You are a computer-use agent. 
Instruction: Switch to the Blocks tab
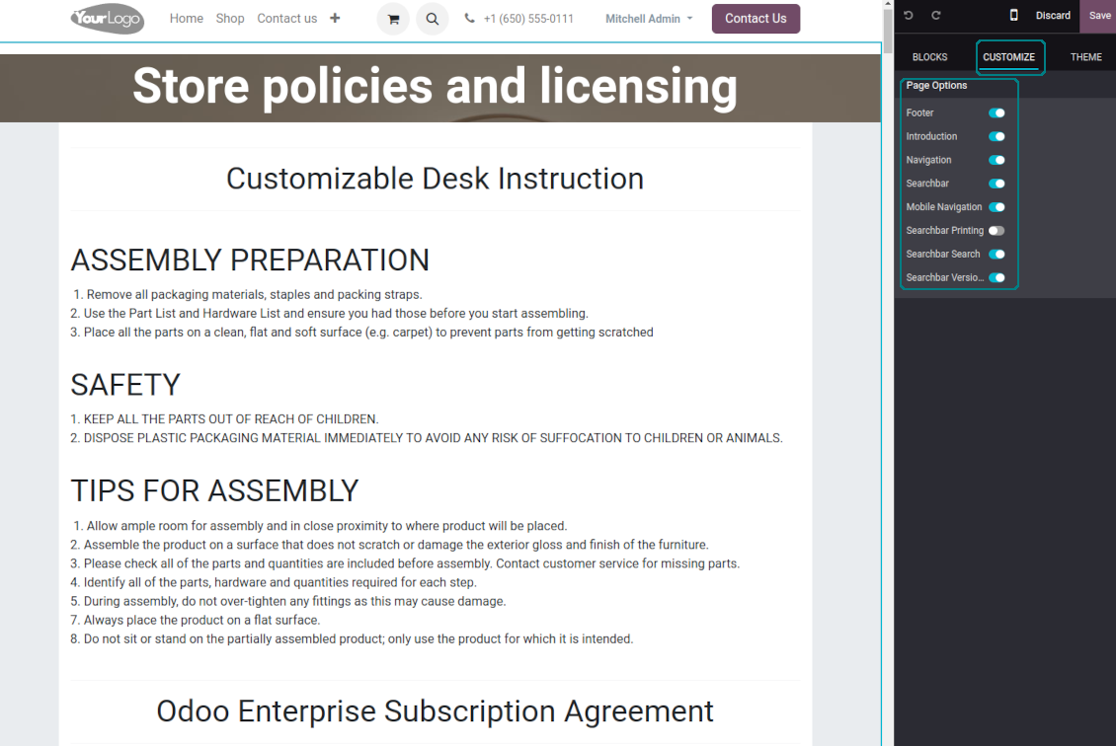[x=929, y=57]
